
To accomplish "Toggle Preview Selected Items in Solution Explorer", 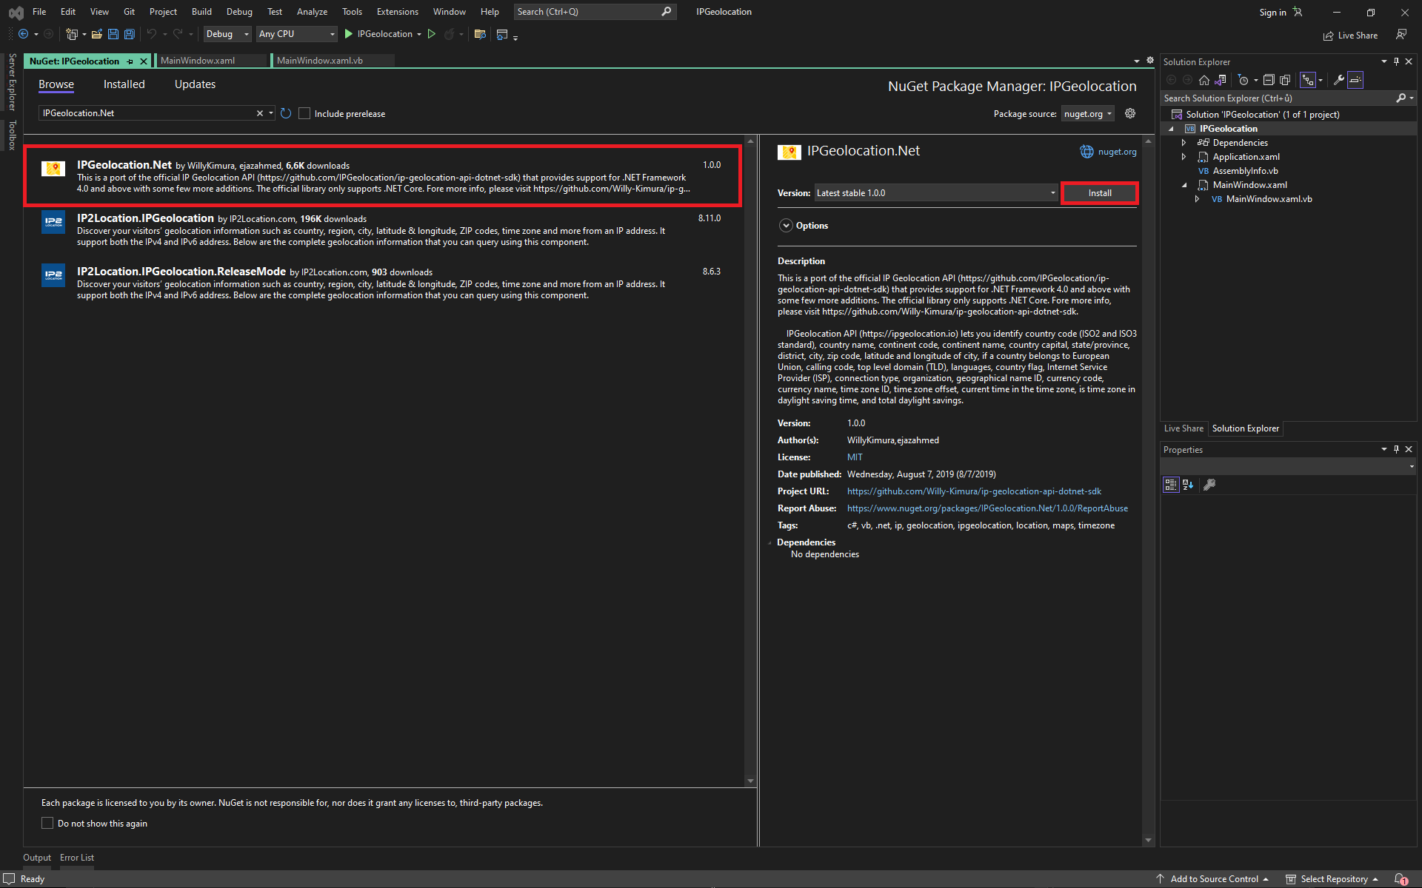I will click(x=1355, y=80).
